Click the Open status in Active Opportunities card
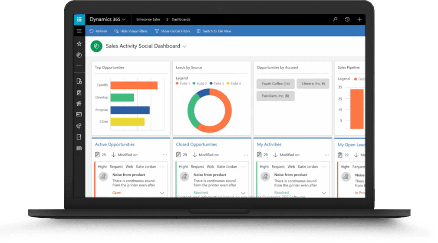Image resolution: width=438 pixels, height=243 pixels. [117, 193]
